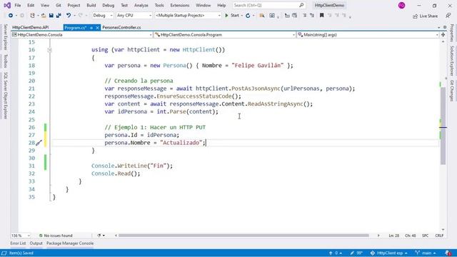Expand the Start button dropdown arrow
Screen dimensions: 457x257
tap(242, 16)
